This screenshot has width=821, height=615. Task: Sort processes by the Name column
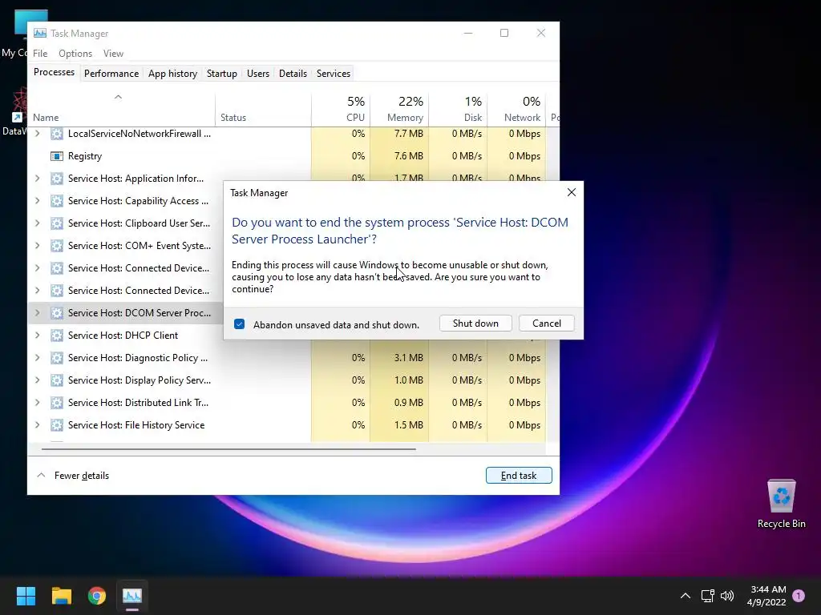pyautogui.click(x=122, y=110)
